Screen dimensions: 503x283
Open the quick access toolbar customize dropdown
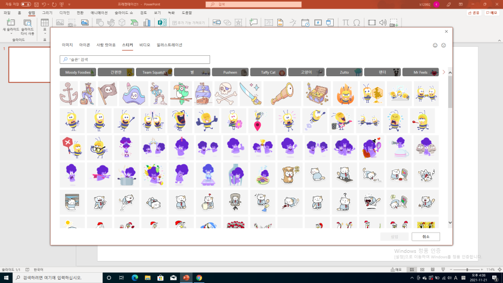pyautogui.click(x=69, y=4)
